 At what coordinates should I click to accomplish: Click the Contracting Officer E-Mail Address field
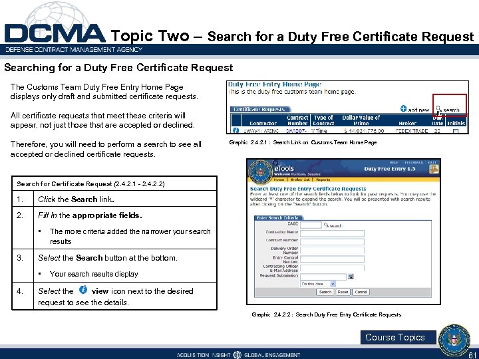(332, 268)
